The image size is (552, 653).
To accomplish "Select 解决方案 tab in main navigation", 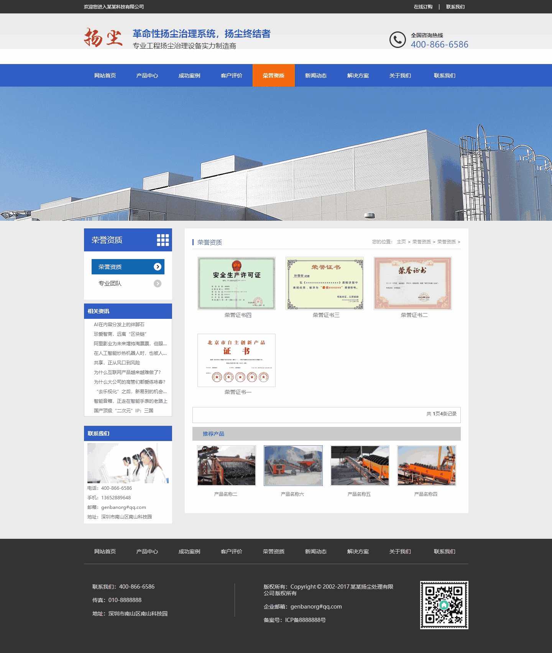I will (358, 75).
